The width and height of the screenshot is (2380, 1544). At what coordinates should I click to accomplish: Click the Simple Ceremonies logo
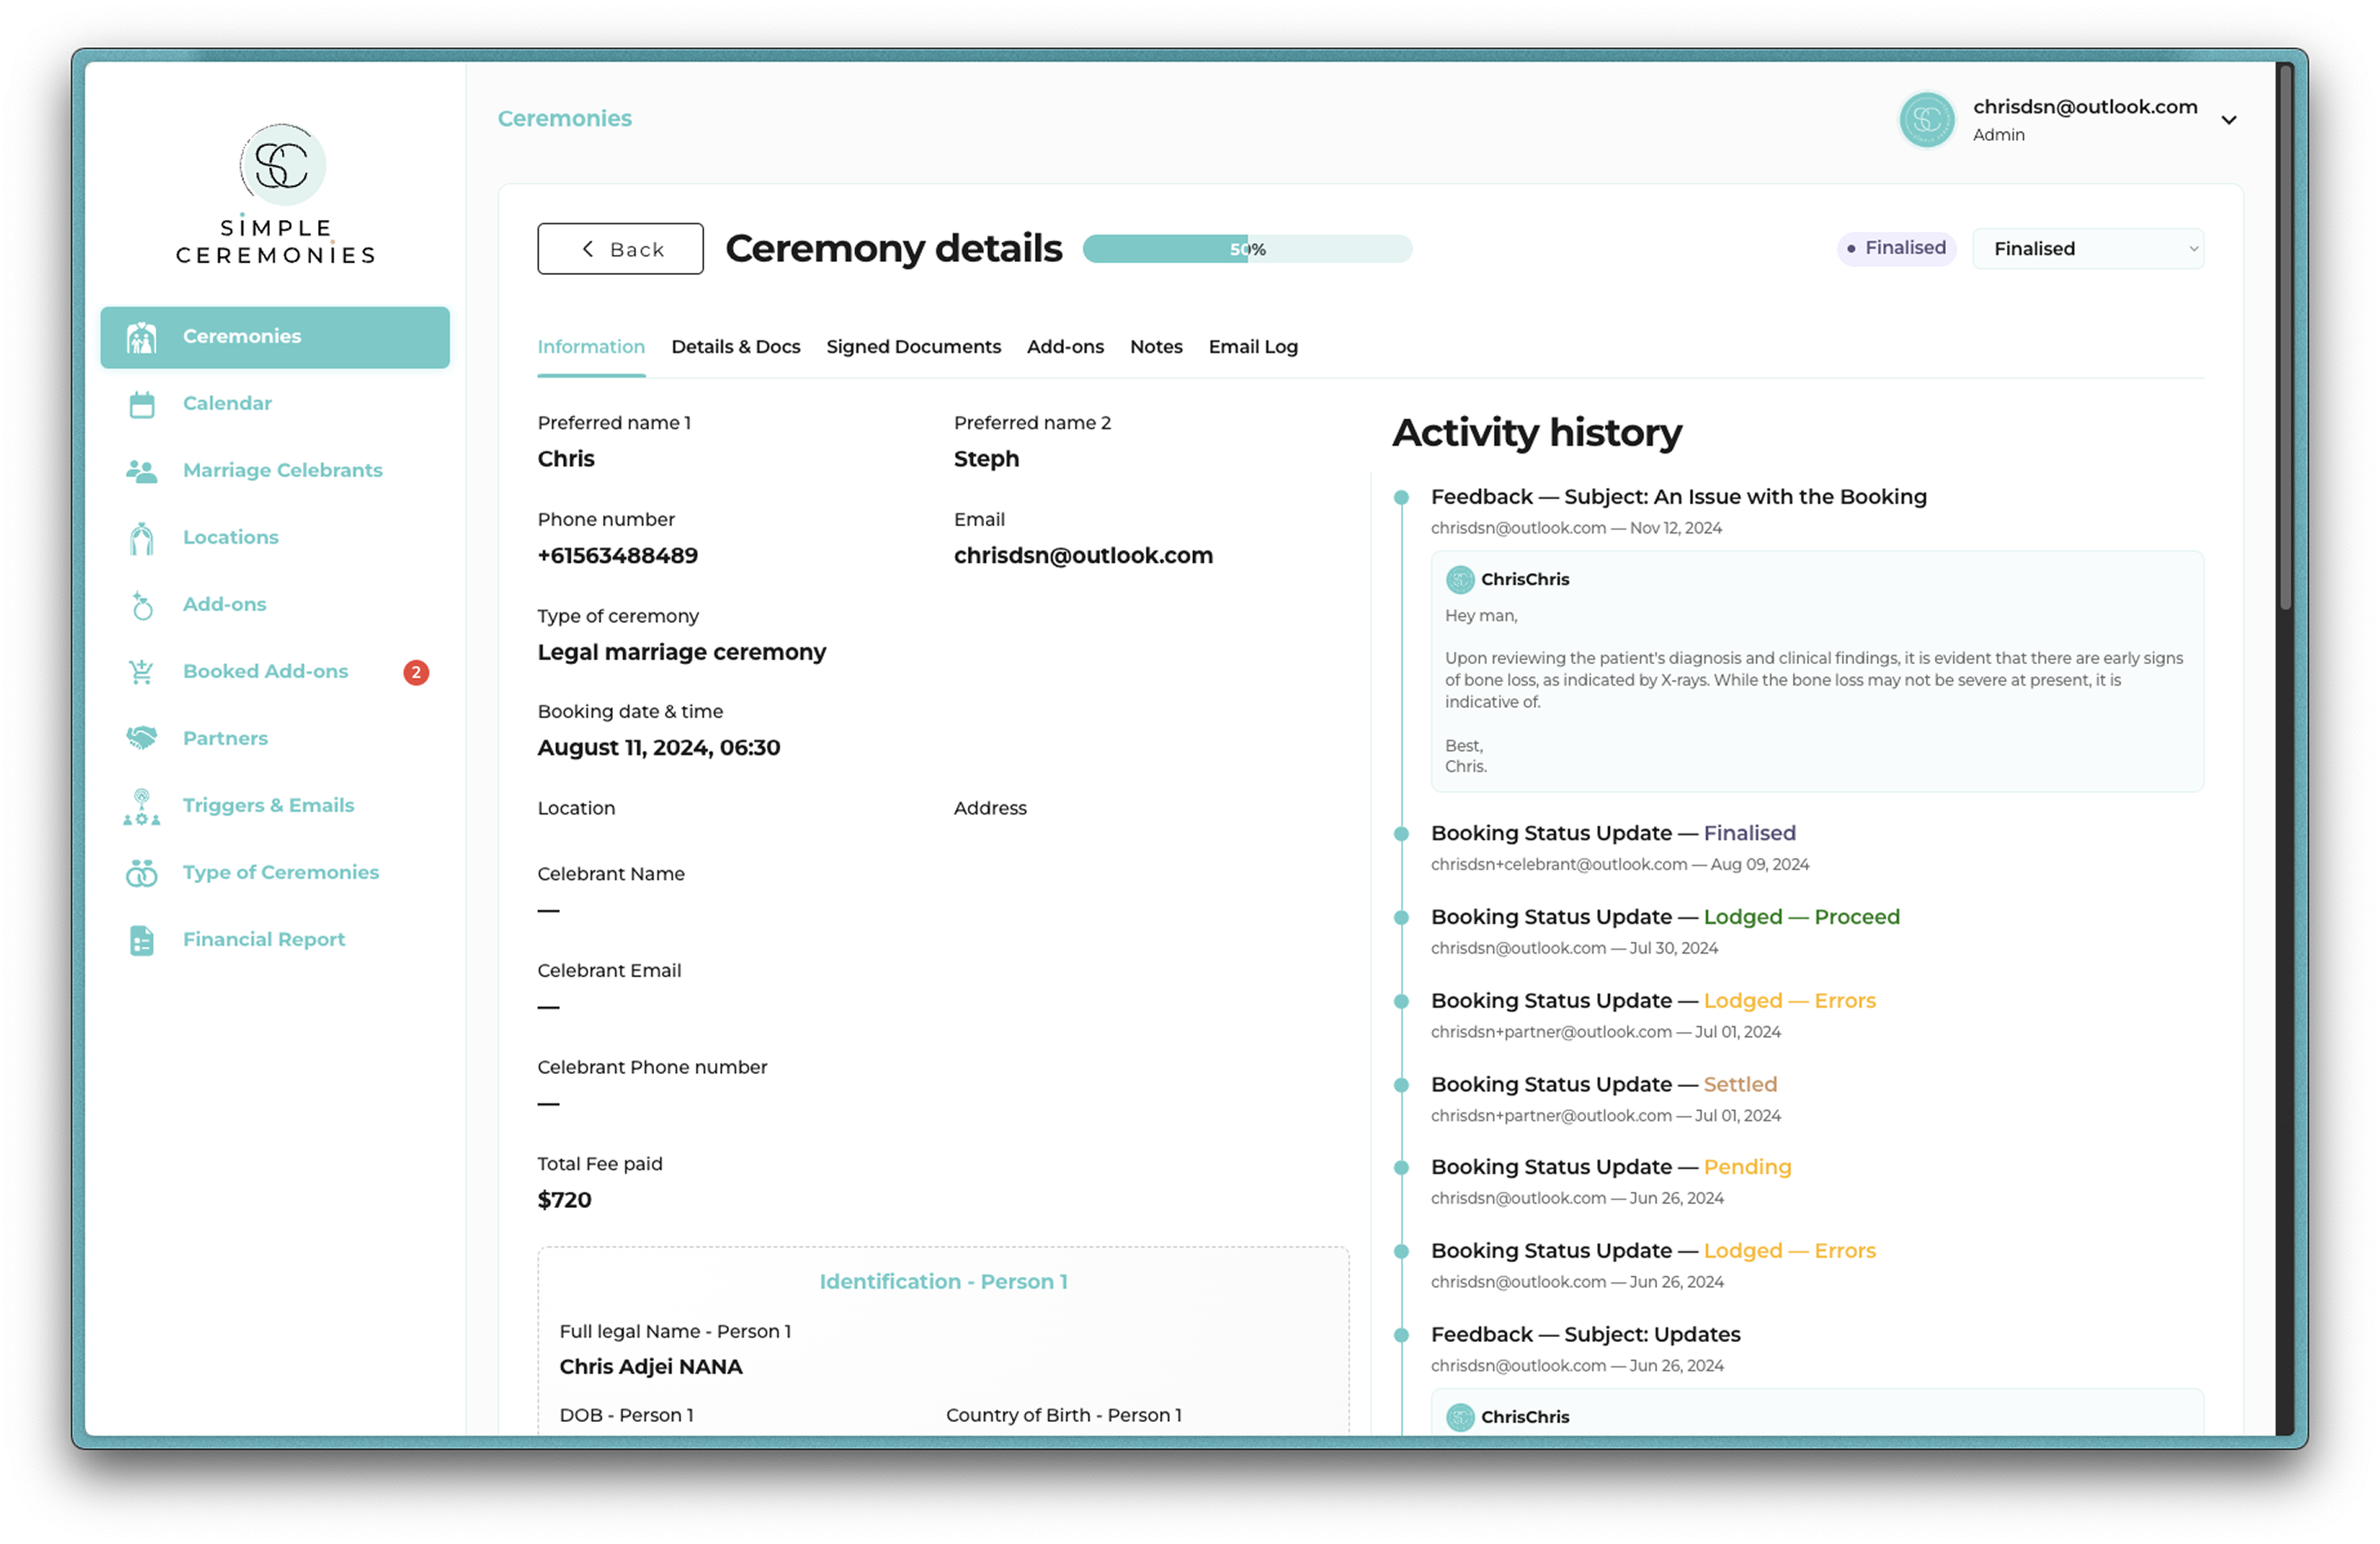point(276,194)
